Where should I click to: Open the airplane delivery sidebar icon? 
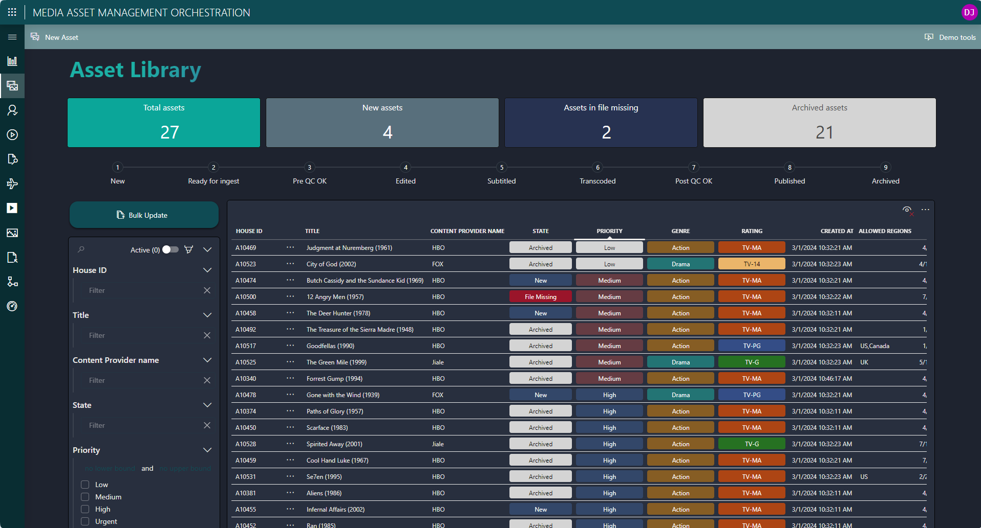tap(12, 184)
